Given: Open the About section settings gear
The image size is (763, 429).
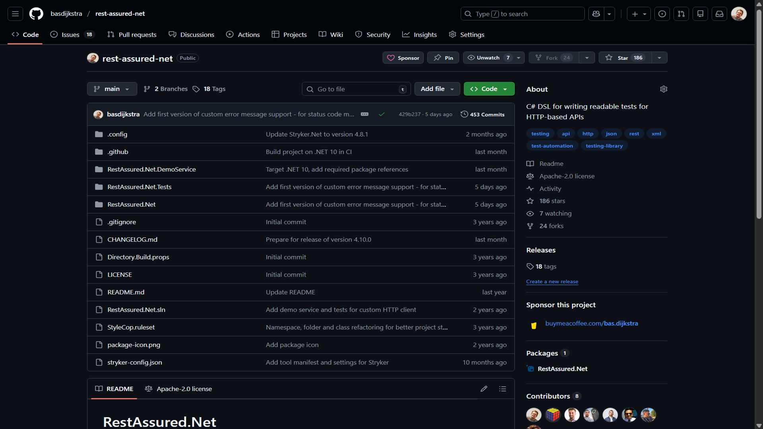Looking at the screenshot, I should point(664,89).
